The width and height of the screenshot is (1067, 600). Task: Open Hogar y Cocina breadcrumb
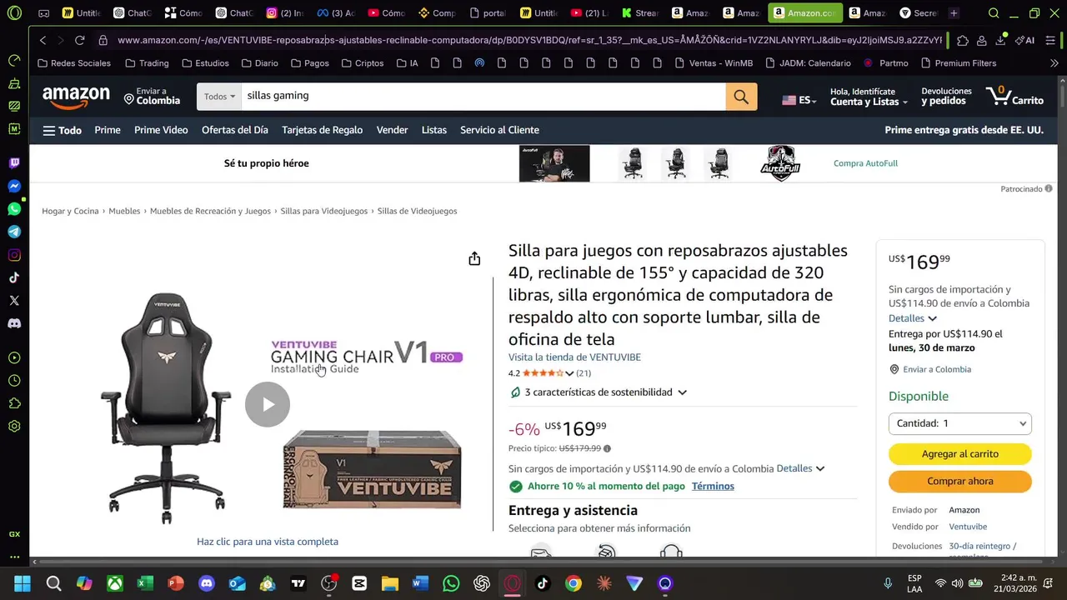coord(70,212)
